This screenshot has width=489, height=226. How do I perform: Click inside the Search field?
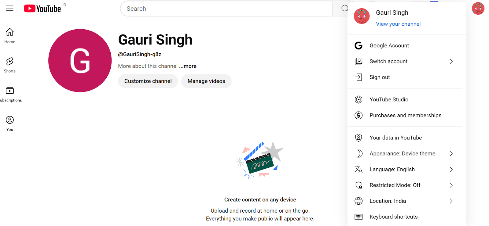(226, 9)
